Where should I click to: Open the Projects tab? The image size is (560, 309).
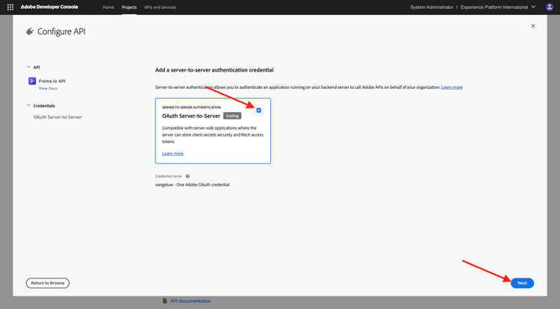tap(129, 7)
